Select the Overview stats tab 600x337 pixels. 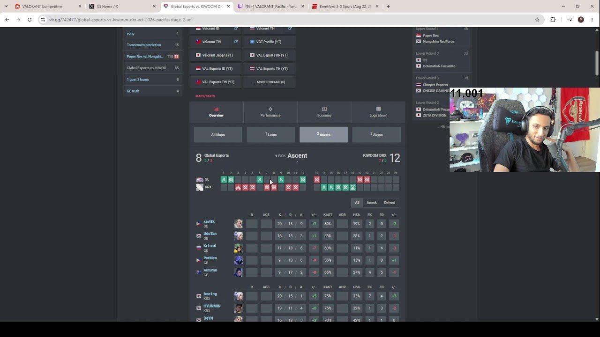[x=216, y=112]
